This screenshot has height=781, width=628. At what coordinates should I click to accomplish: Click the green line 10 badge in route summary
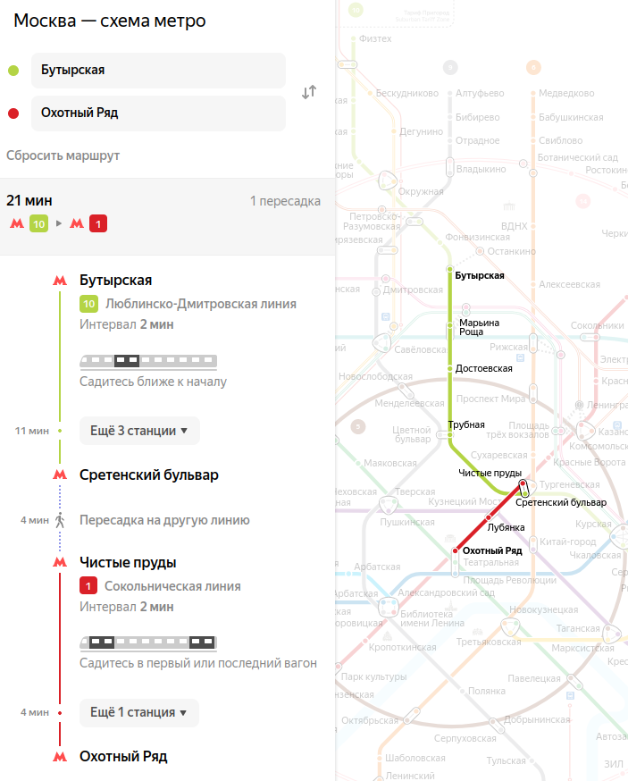pyautogui.click(x=38, y=223)
